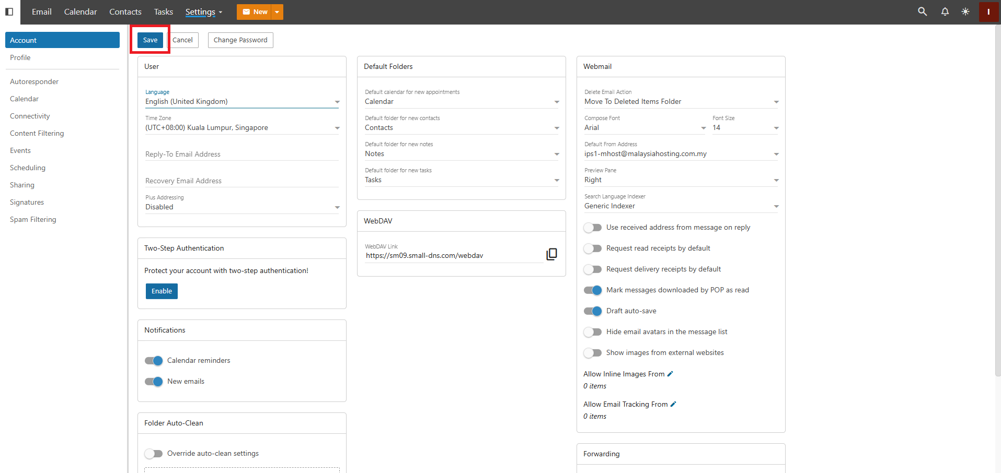Enable Override auto-clean settings
1001x473 pixels.
[154, 454]
